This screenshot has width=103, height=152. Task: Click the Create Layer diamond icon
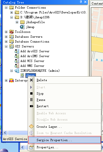point(31,126)
